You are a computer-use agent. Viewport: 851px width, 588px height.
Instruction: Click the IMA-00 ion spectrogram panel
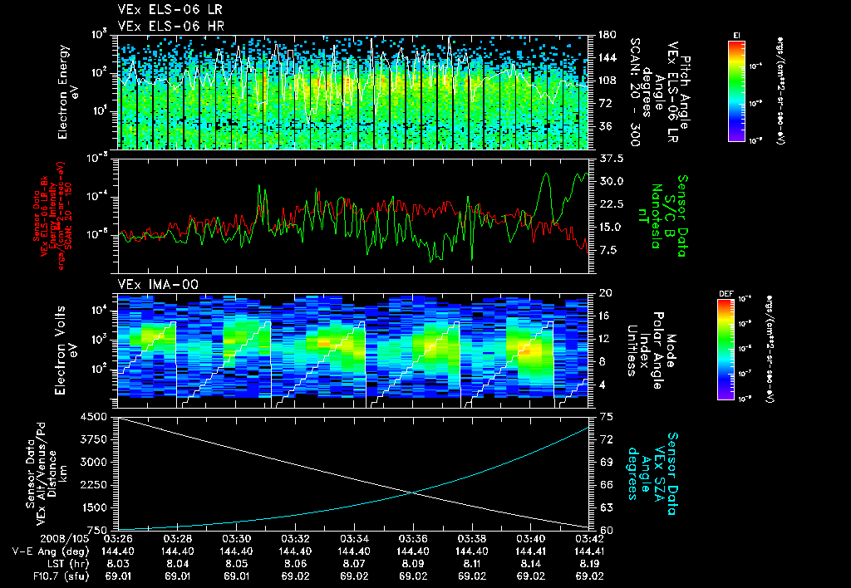(x=353, y=350)
